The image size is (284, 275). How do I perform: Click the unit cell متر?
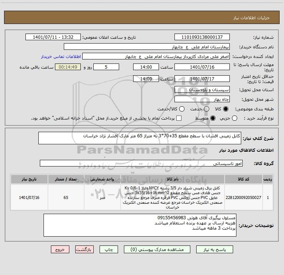102,197
